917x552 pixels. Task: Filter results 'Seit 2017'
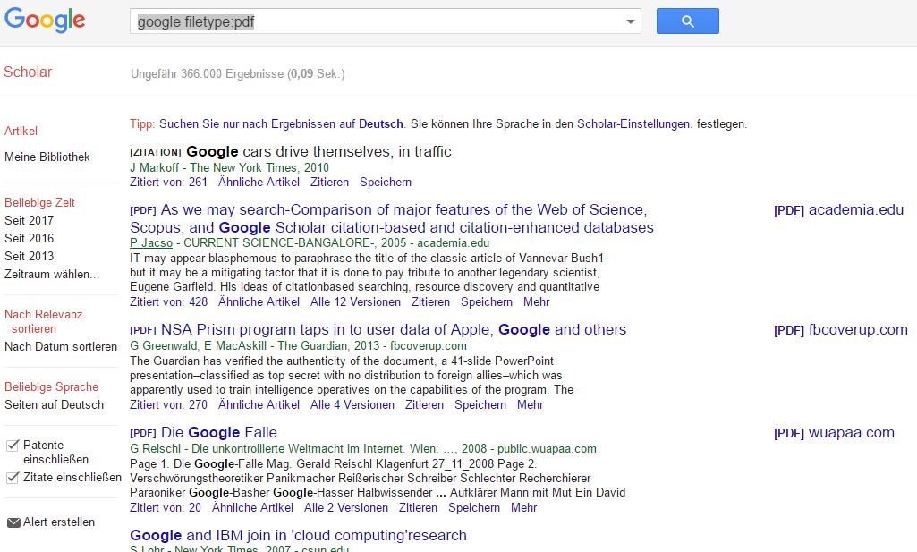pos(30,220)
